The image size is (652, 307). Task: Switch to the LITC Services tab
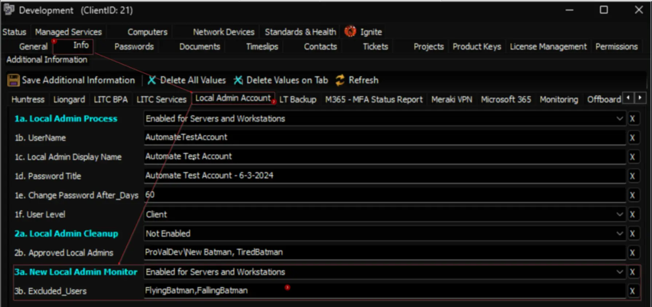(161, 100)
